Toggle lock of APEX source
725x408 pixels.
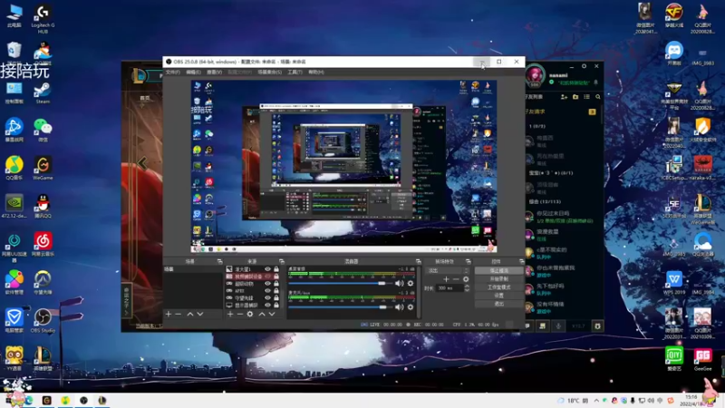click(276, 290)
